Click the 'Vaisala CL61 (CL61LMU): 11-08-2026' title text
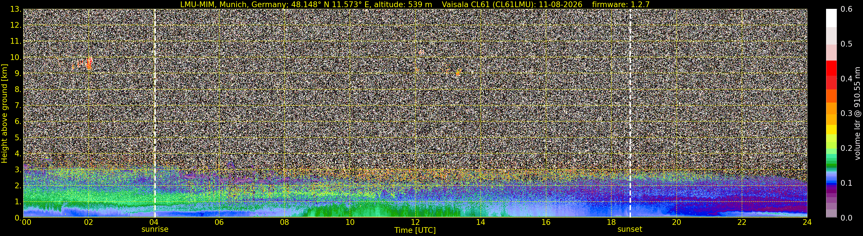The height and width of the screenshot is (236, 863). click(512, 5)
